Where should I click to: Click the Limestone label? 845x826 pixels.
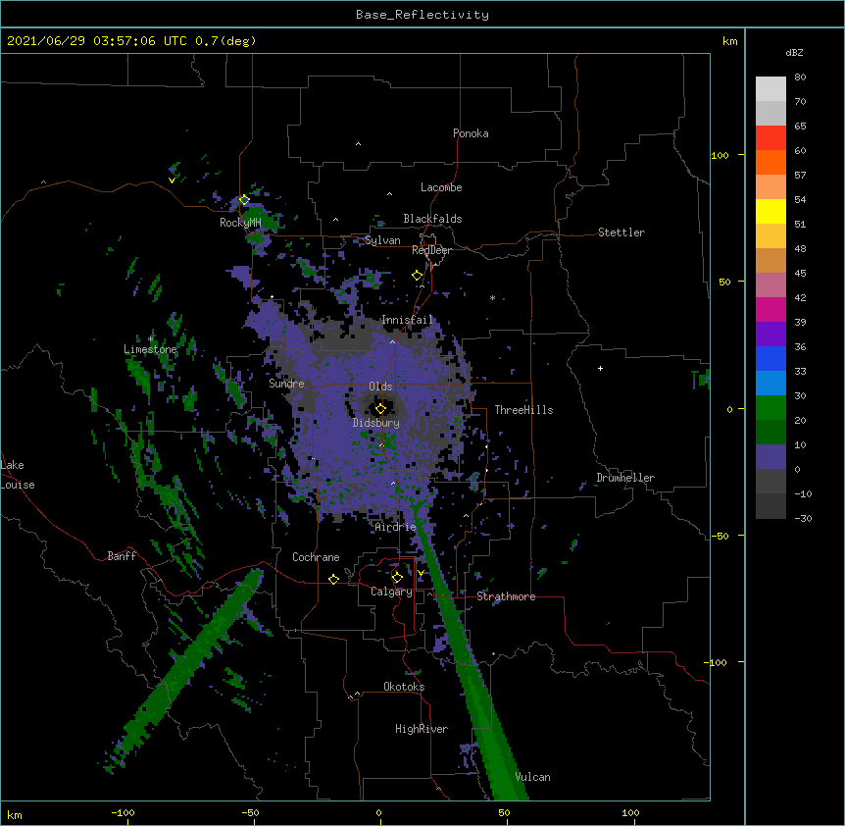(x=150, y=349)
